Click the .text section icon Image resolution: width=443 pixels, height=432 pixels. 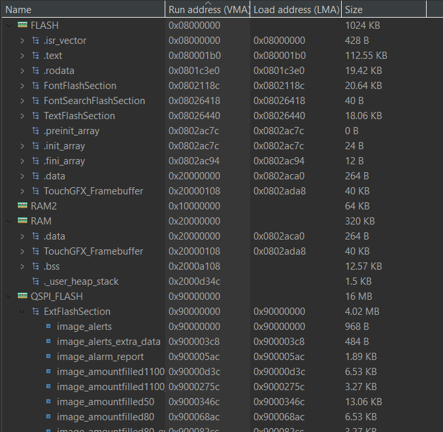pos(35,56)
